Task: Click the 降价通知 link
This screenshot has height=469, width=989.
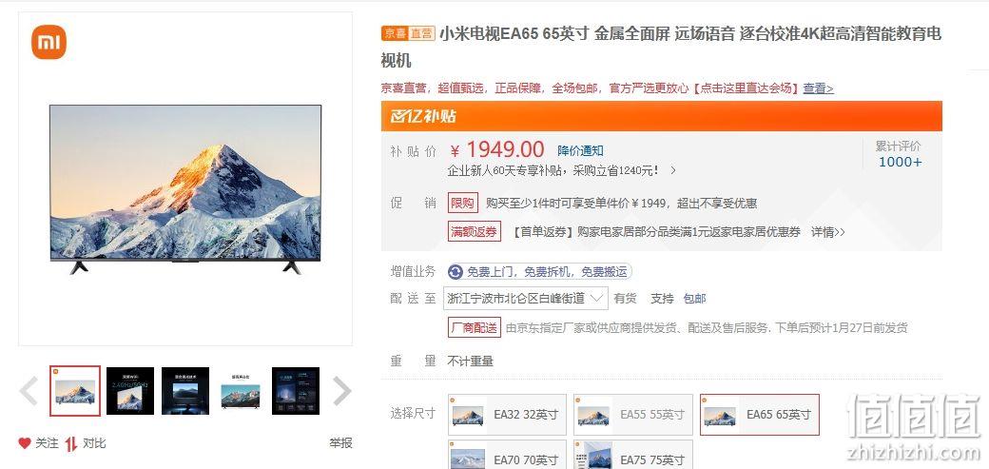Action: click(580, 151)
